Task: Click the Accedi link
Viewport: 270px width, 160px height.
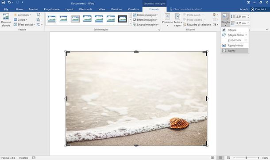Action: coord(244,9)
